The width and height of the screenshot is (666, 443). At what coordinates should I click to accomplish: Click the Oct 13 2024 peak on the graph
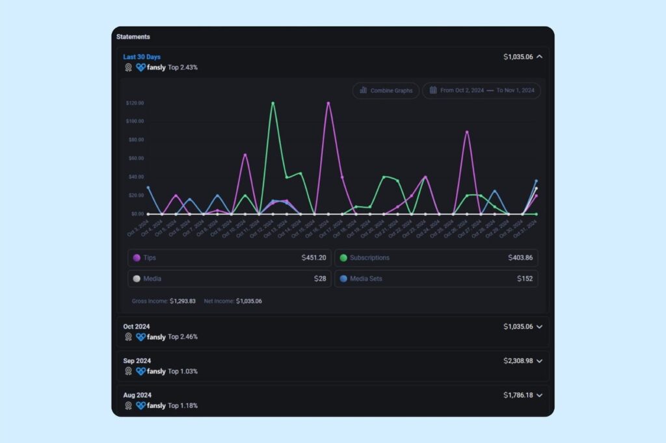274,103
